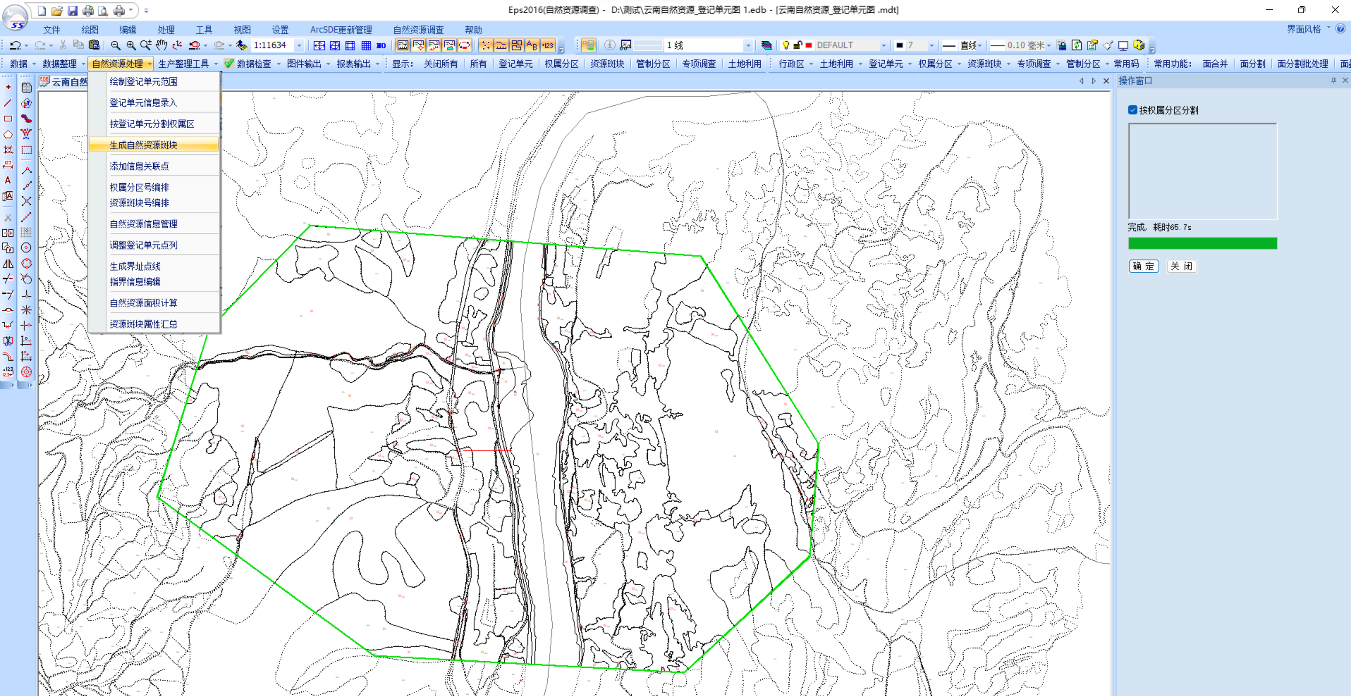Viewport: 1351px width, 696px height.
Task: Click the object info (i) icon
Action: 609,46
